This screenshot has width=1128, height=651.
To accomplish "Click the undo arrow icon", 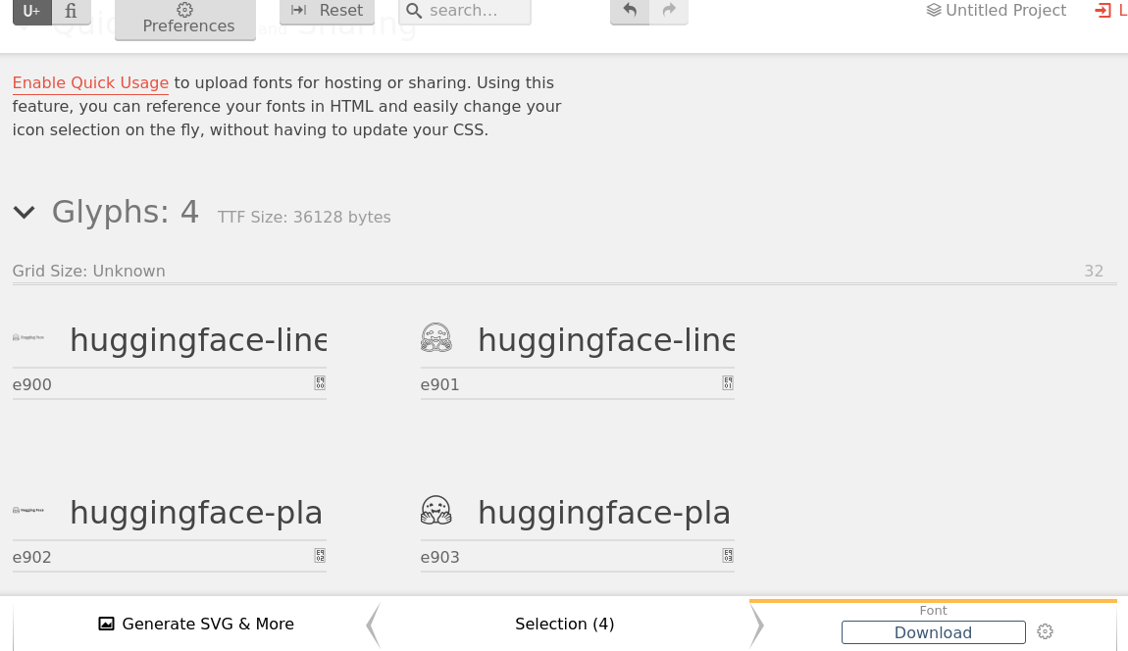I will [x=630, y=11].
